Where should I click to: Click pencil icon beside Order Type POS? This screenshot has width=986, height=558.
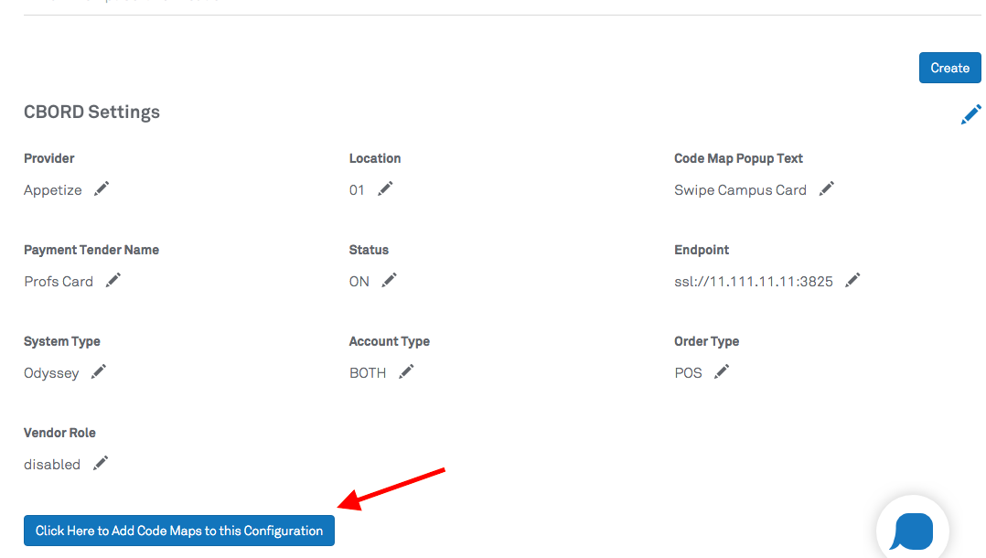pos(722,371)
